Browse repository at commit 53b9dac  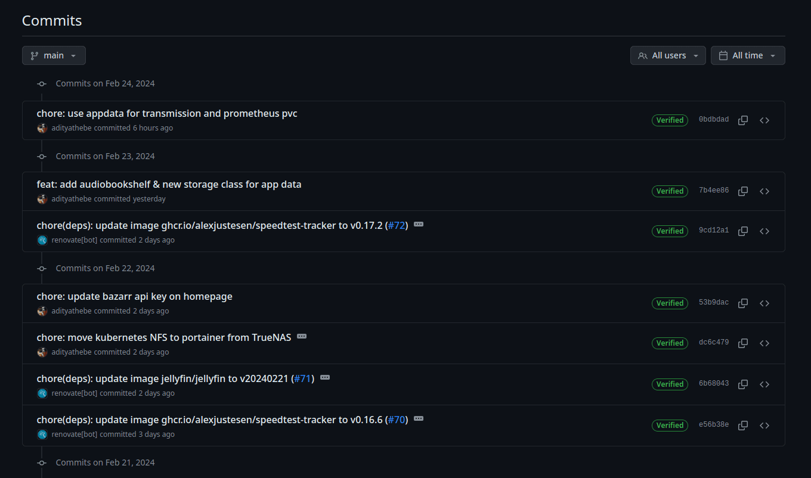pyautogui.click(x=764, y=303)
